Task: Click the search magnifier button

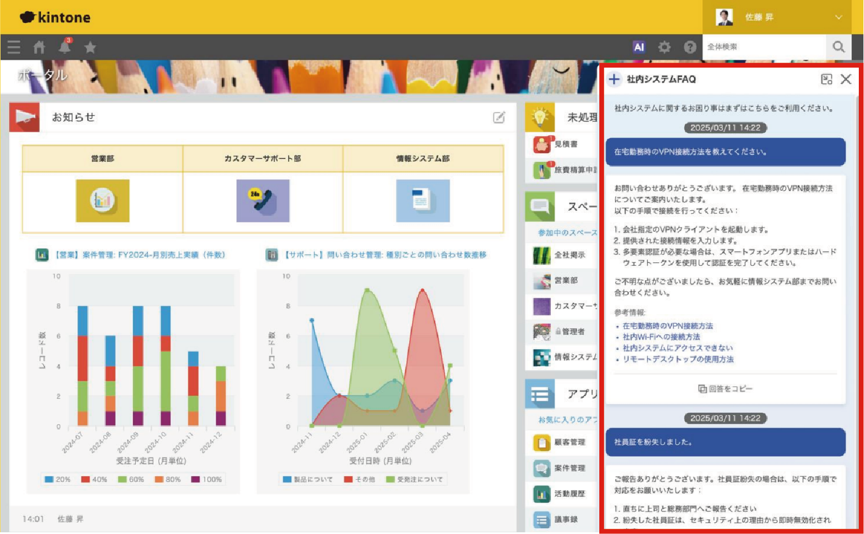Action: point(839,47)
